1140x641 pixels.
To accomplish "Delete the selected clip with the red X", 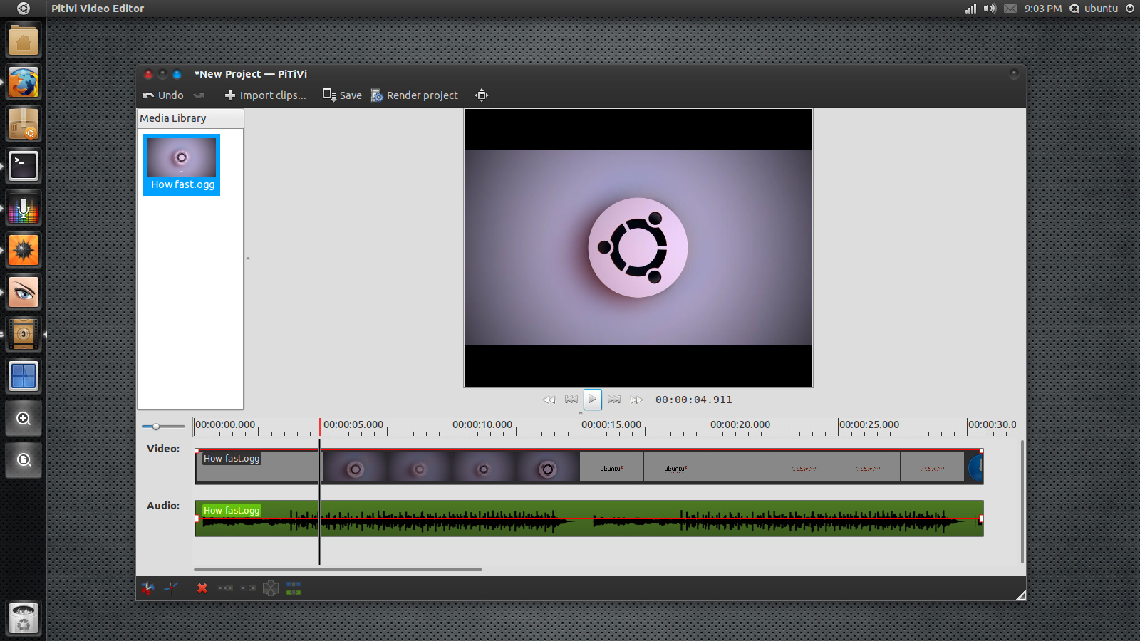I will (x=202, y=588).
